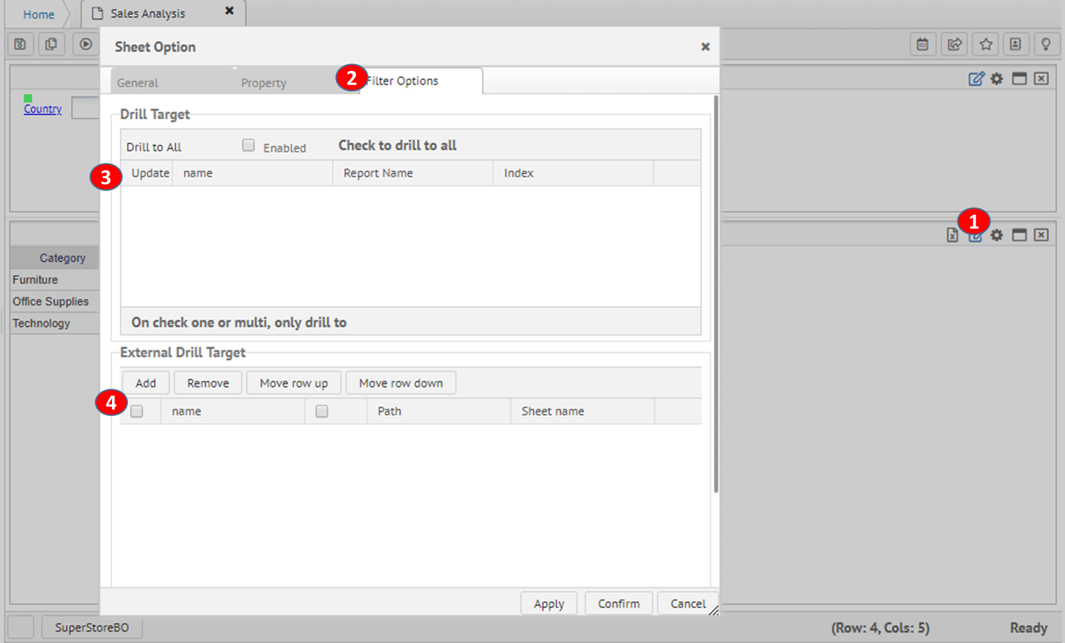Open the calendar schedule toolbar icon
The height and width of the screenshot is (643, 1065).
pos(922,44)
